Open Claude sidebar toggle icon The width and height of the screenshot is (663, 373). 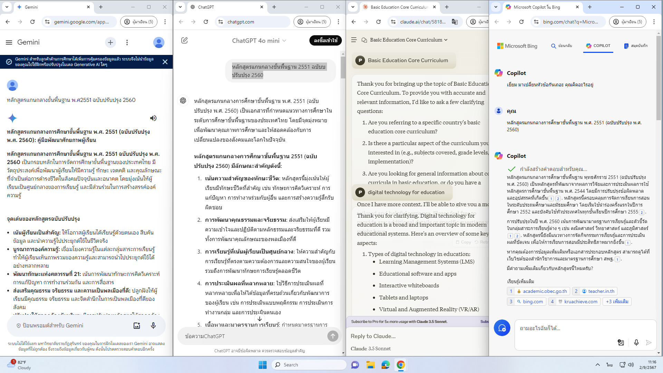pyautogui.click(x=354, y=40)
